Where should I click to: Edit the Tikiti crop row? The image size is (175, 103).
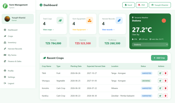coord(160,73)
